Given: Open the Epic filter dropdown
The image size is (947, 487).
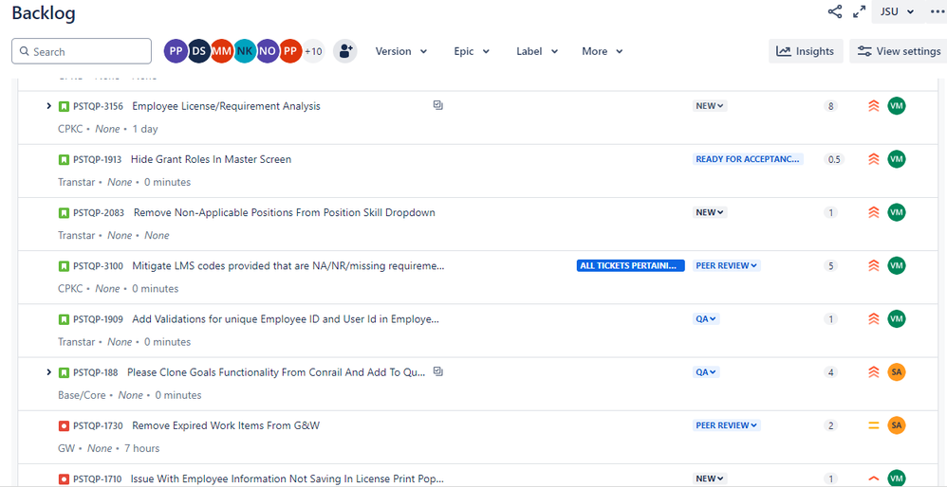Looking at the screenshot, I should [472, 51].
